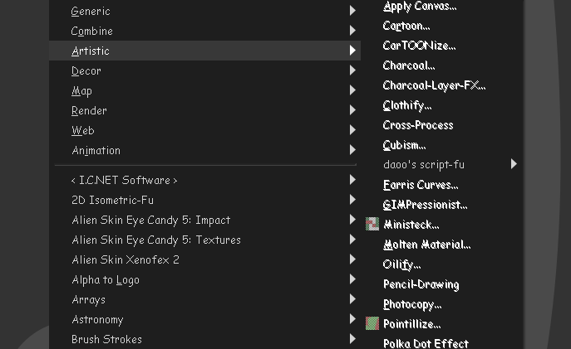Screen dimensions: 571x349
Task: Open daoo's script-fu submenu
Action: 424,165
